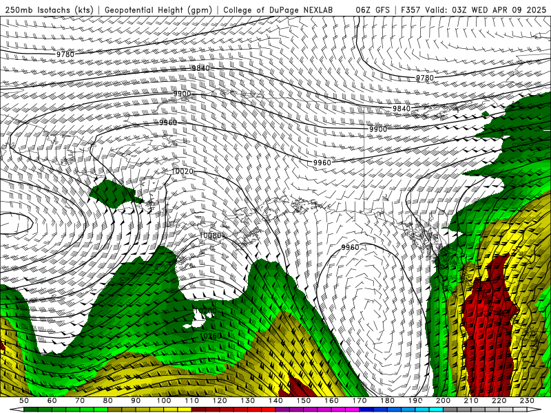Click the color scale label '200'
Viewport: 551px width, 413px height.
[x=444, y=401]
